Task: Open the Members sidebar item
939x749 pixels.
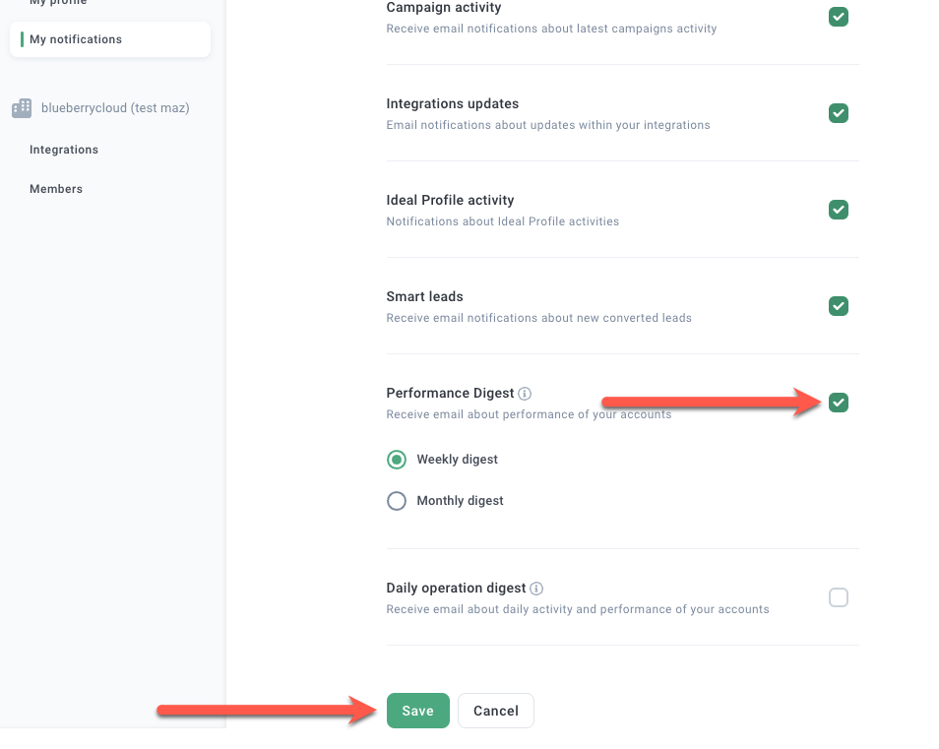Action: click(56, 189)
